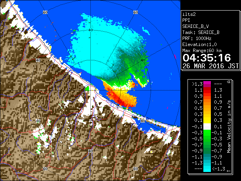The height and width of the screenshot is (181, 241).
Task: Click the letter T at legend bottom
Action: [229, 171]
